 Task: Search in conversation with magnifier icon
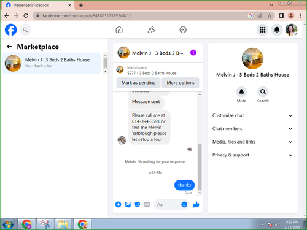(x=263, y=92)
